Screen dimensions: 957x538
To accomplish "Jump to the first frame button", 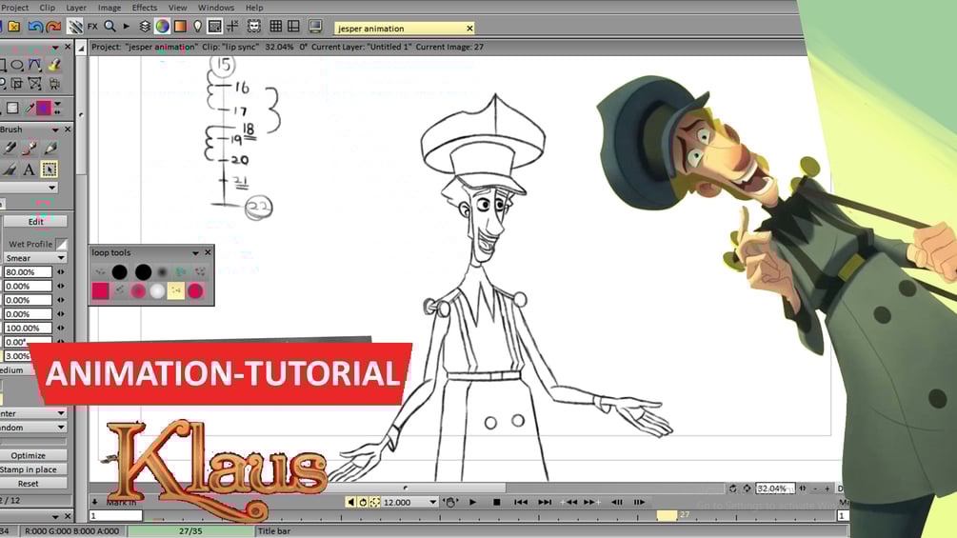I will point(521,502).
